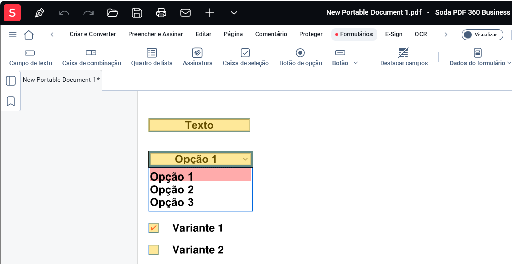Uncheck the Variante 1 checkbox
This screenshot has width=512, height=264.
(x=154, y=228)
